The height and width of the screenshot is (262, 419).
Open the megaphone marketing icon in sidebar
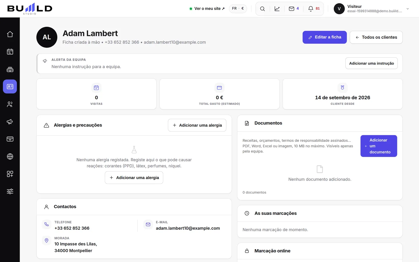[x=10, y=122]
